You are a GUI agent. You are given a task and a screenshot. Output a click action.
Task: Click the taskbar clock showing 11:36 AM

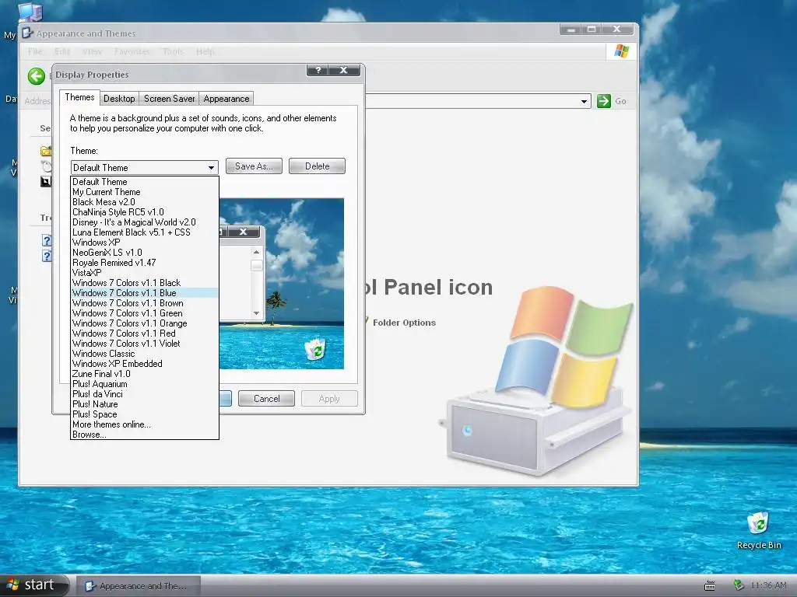point(768,586)
